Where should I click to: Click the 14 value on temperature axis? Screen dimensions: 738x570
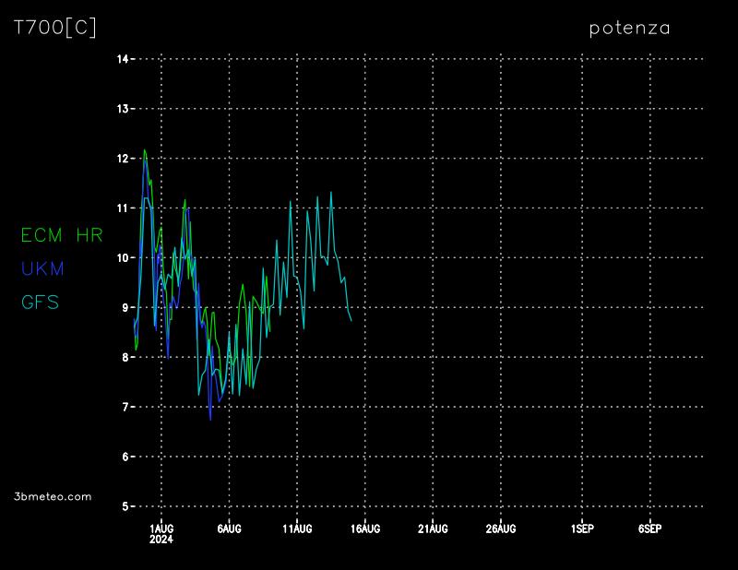click(x=122, y=59)
